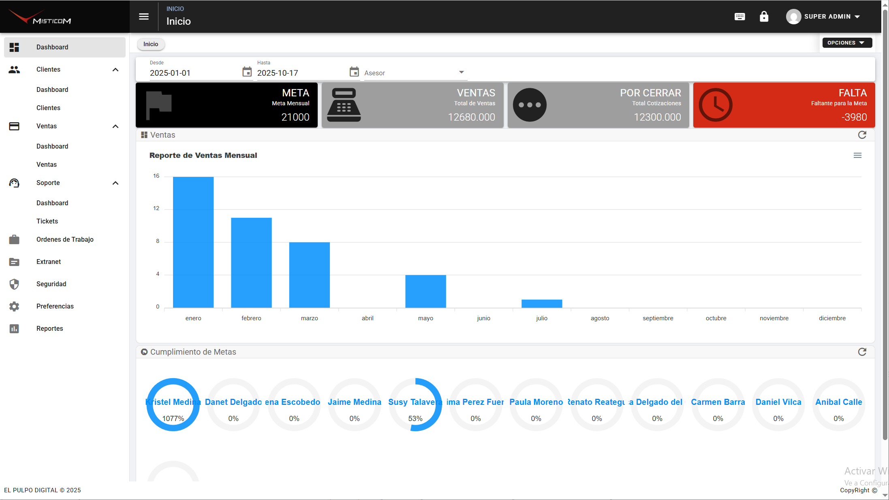Viewport: 889px width, 500px height.
Task: Click the Inicio breadcrumb chip
Action: [x=151, y=44]
